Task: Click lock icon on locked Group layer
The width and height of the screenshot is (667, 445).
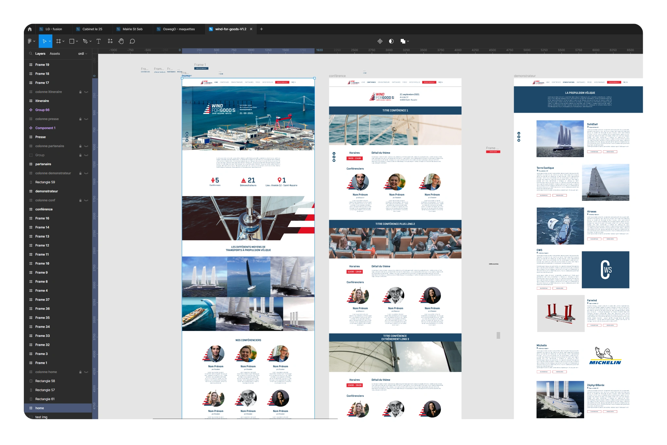Action: coord(80,155)
